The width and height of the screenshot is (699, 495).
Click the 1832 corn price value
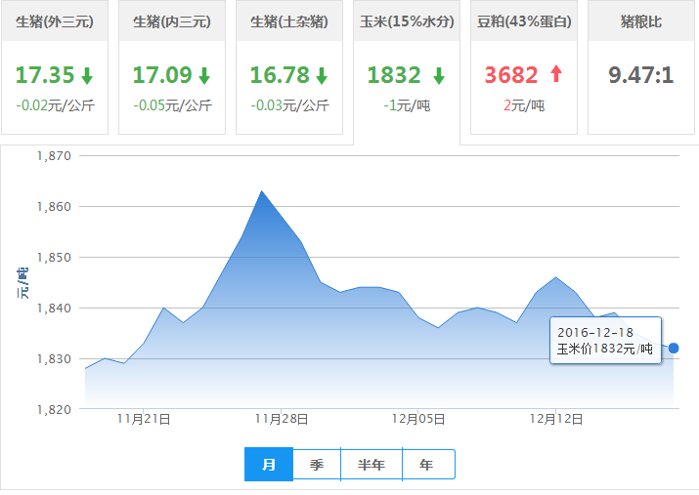[x=394, y=75]
